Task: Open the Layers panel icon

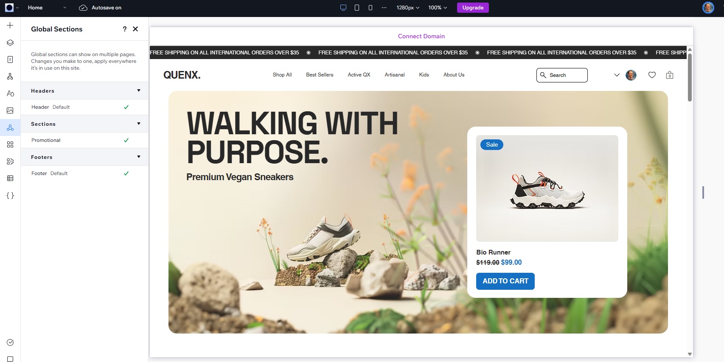Action: [10, 42]
